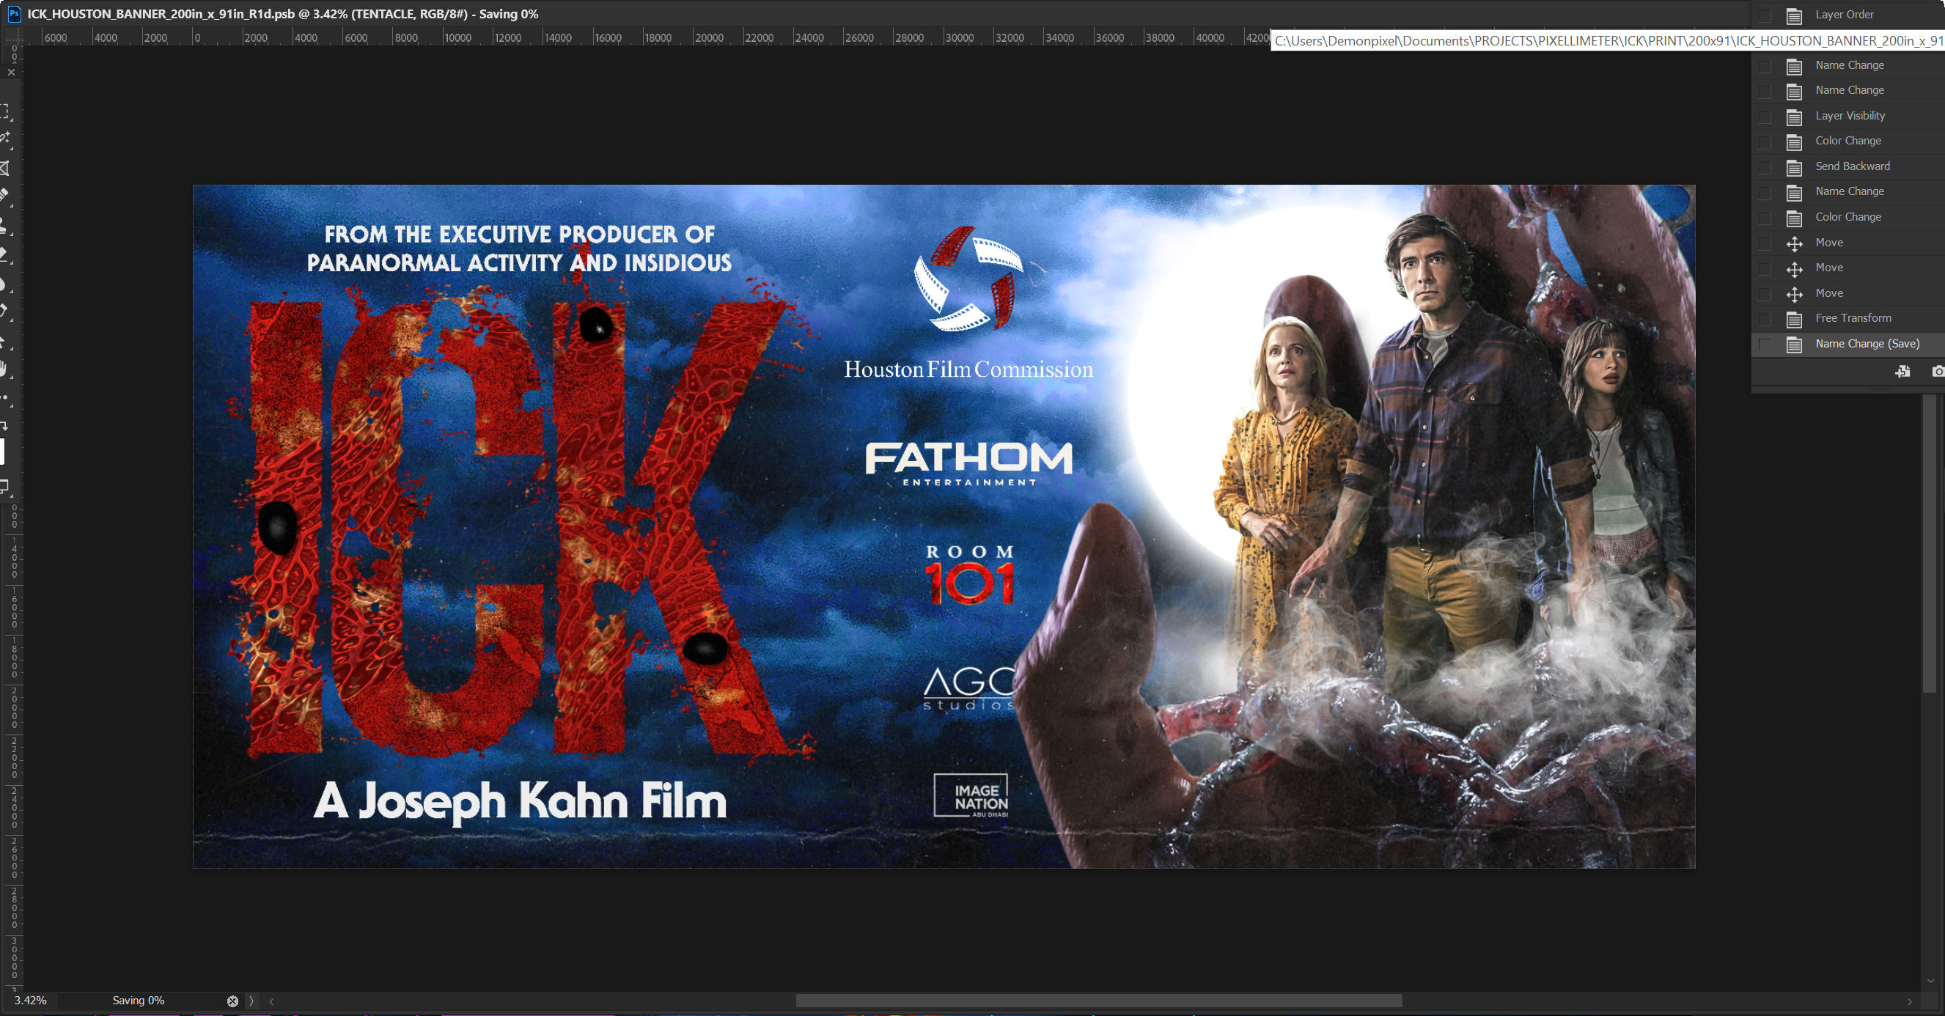
Task: Select the Layer Visibility history state
Action: coord(1848,116)
